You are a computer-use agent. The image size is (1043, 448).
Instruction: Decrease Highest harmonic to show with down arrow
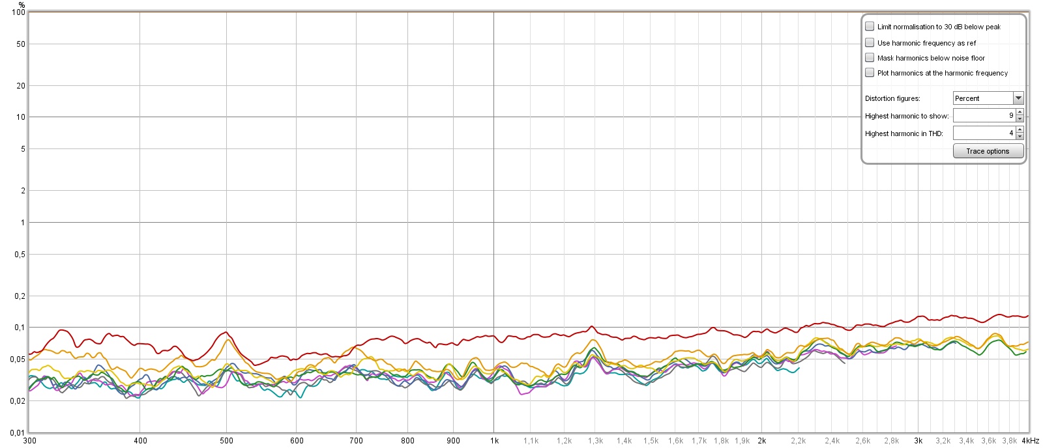(x=1020, y=119)
